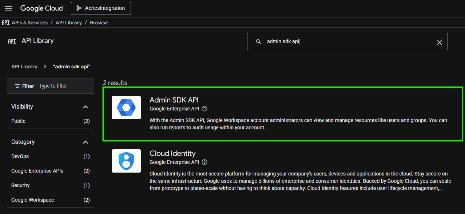Collapse the Visibility section
Screen dimensions: 465x214
pos(86,107)
